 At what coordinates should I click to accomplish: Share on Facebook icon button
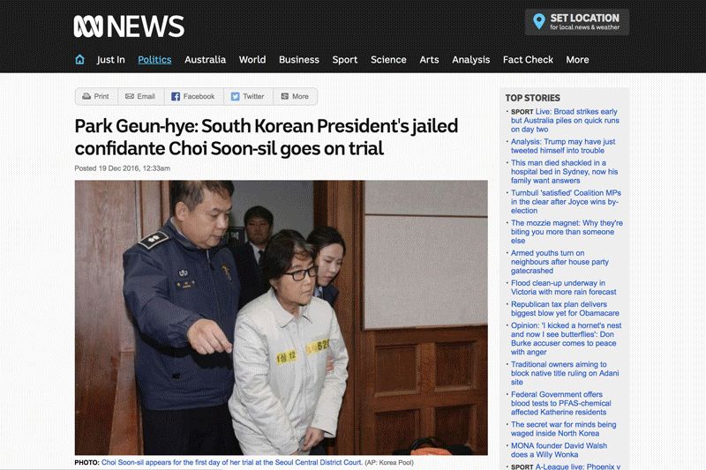[176, 96]
